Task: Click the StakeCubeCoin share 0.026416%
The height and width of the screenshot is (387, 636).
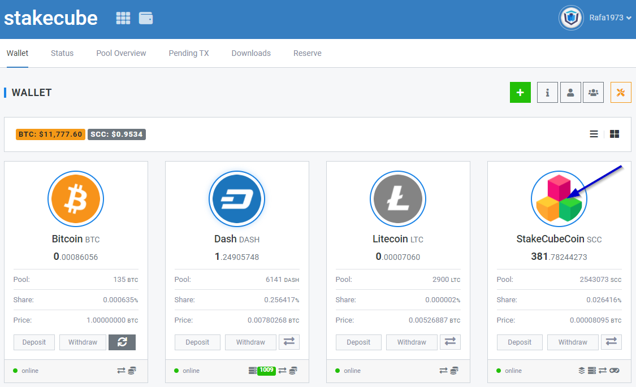Action: [x=604, y=300]
